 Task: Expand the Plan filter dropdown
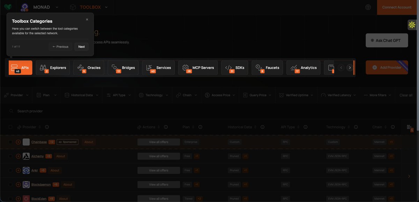[46, 95]
